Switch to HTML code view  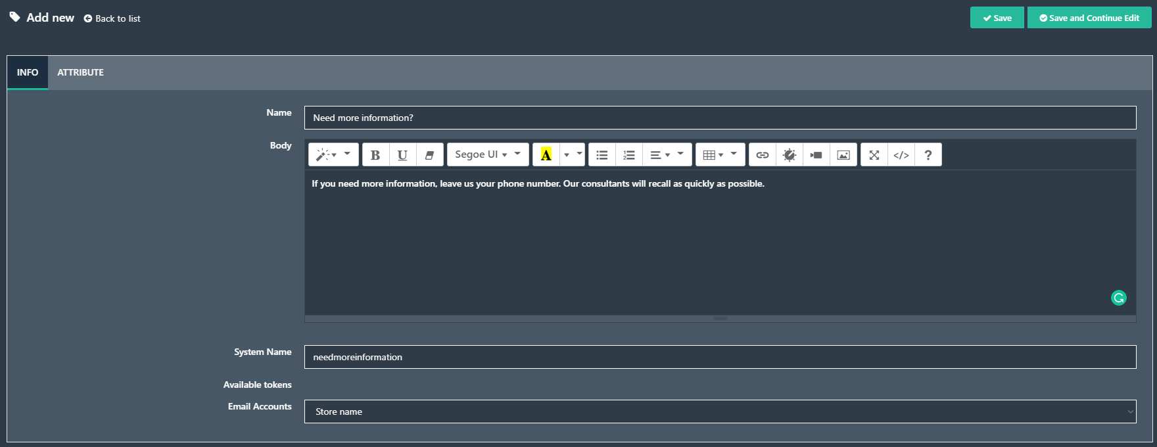coord(901,154)
